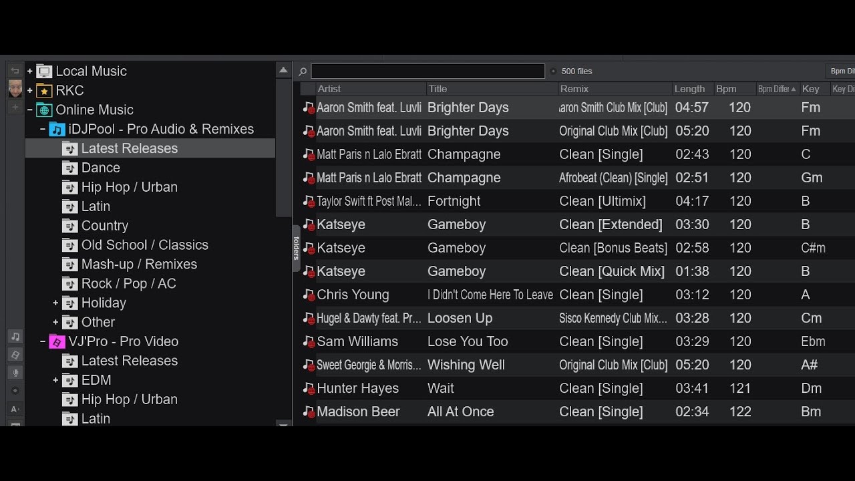Viewport: 855px width, 481px height.
Task: Click the folder icon beside Old School / Classics
Action: pos(70,245)
